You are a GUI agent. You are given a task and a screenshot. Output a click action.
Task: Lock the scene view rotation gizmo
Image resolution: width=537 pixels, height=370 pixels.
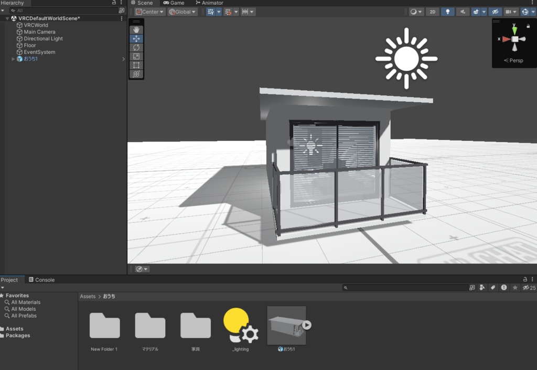click(x=528, y=26)
